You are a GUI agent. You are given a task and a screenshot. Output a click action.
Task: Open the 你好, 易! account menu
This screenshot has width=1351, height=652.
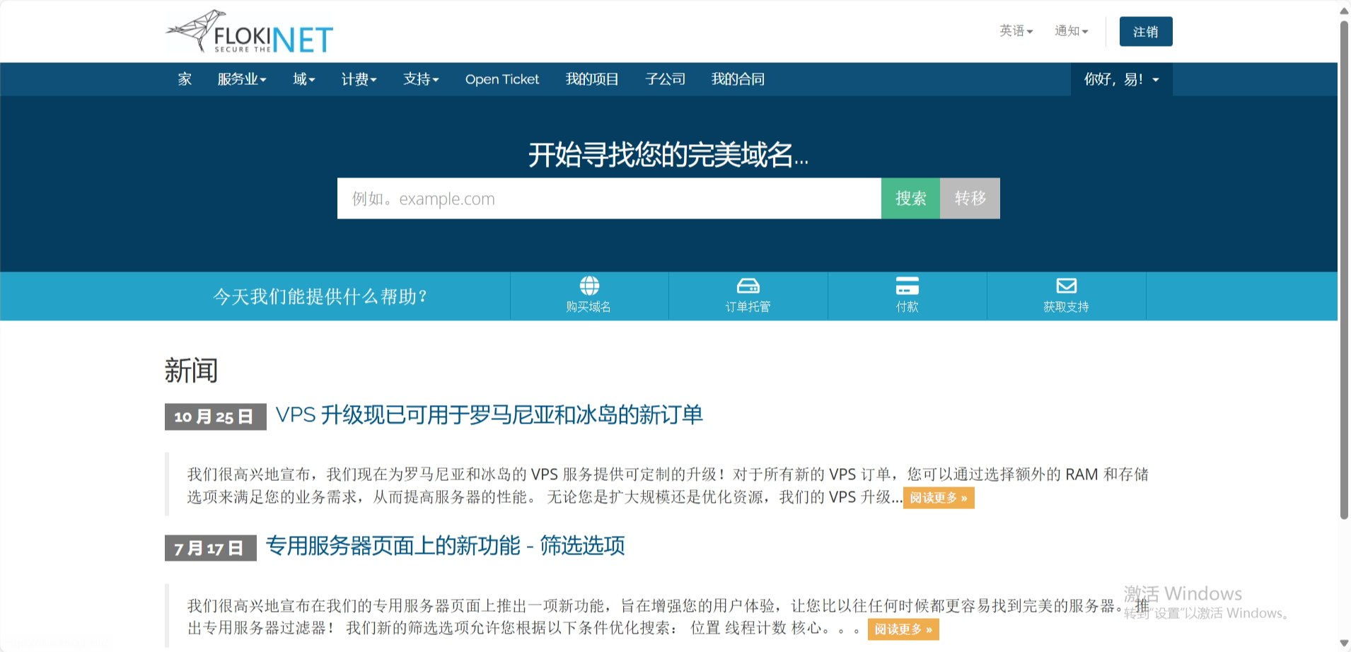pos(1121,79)
